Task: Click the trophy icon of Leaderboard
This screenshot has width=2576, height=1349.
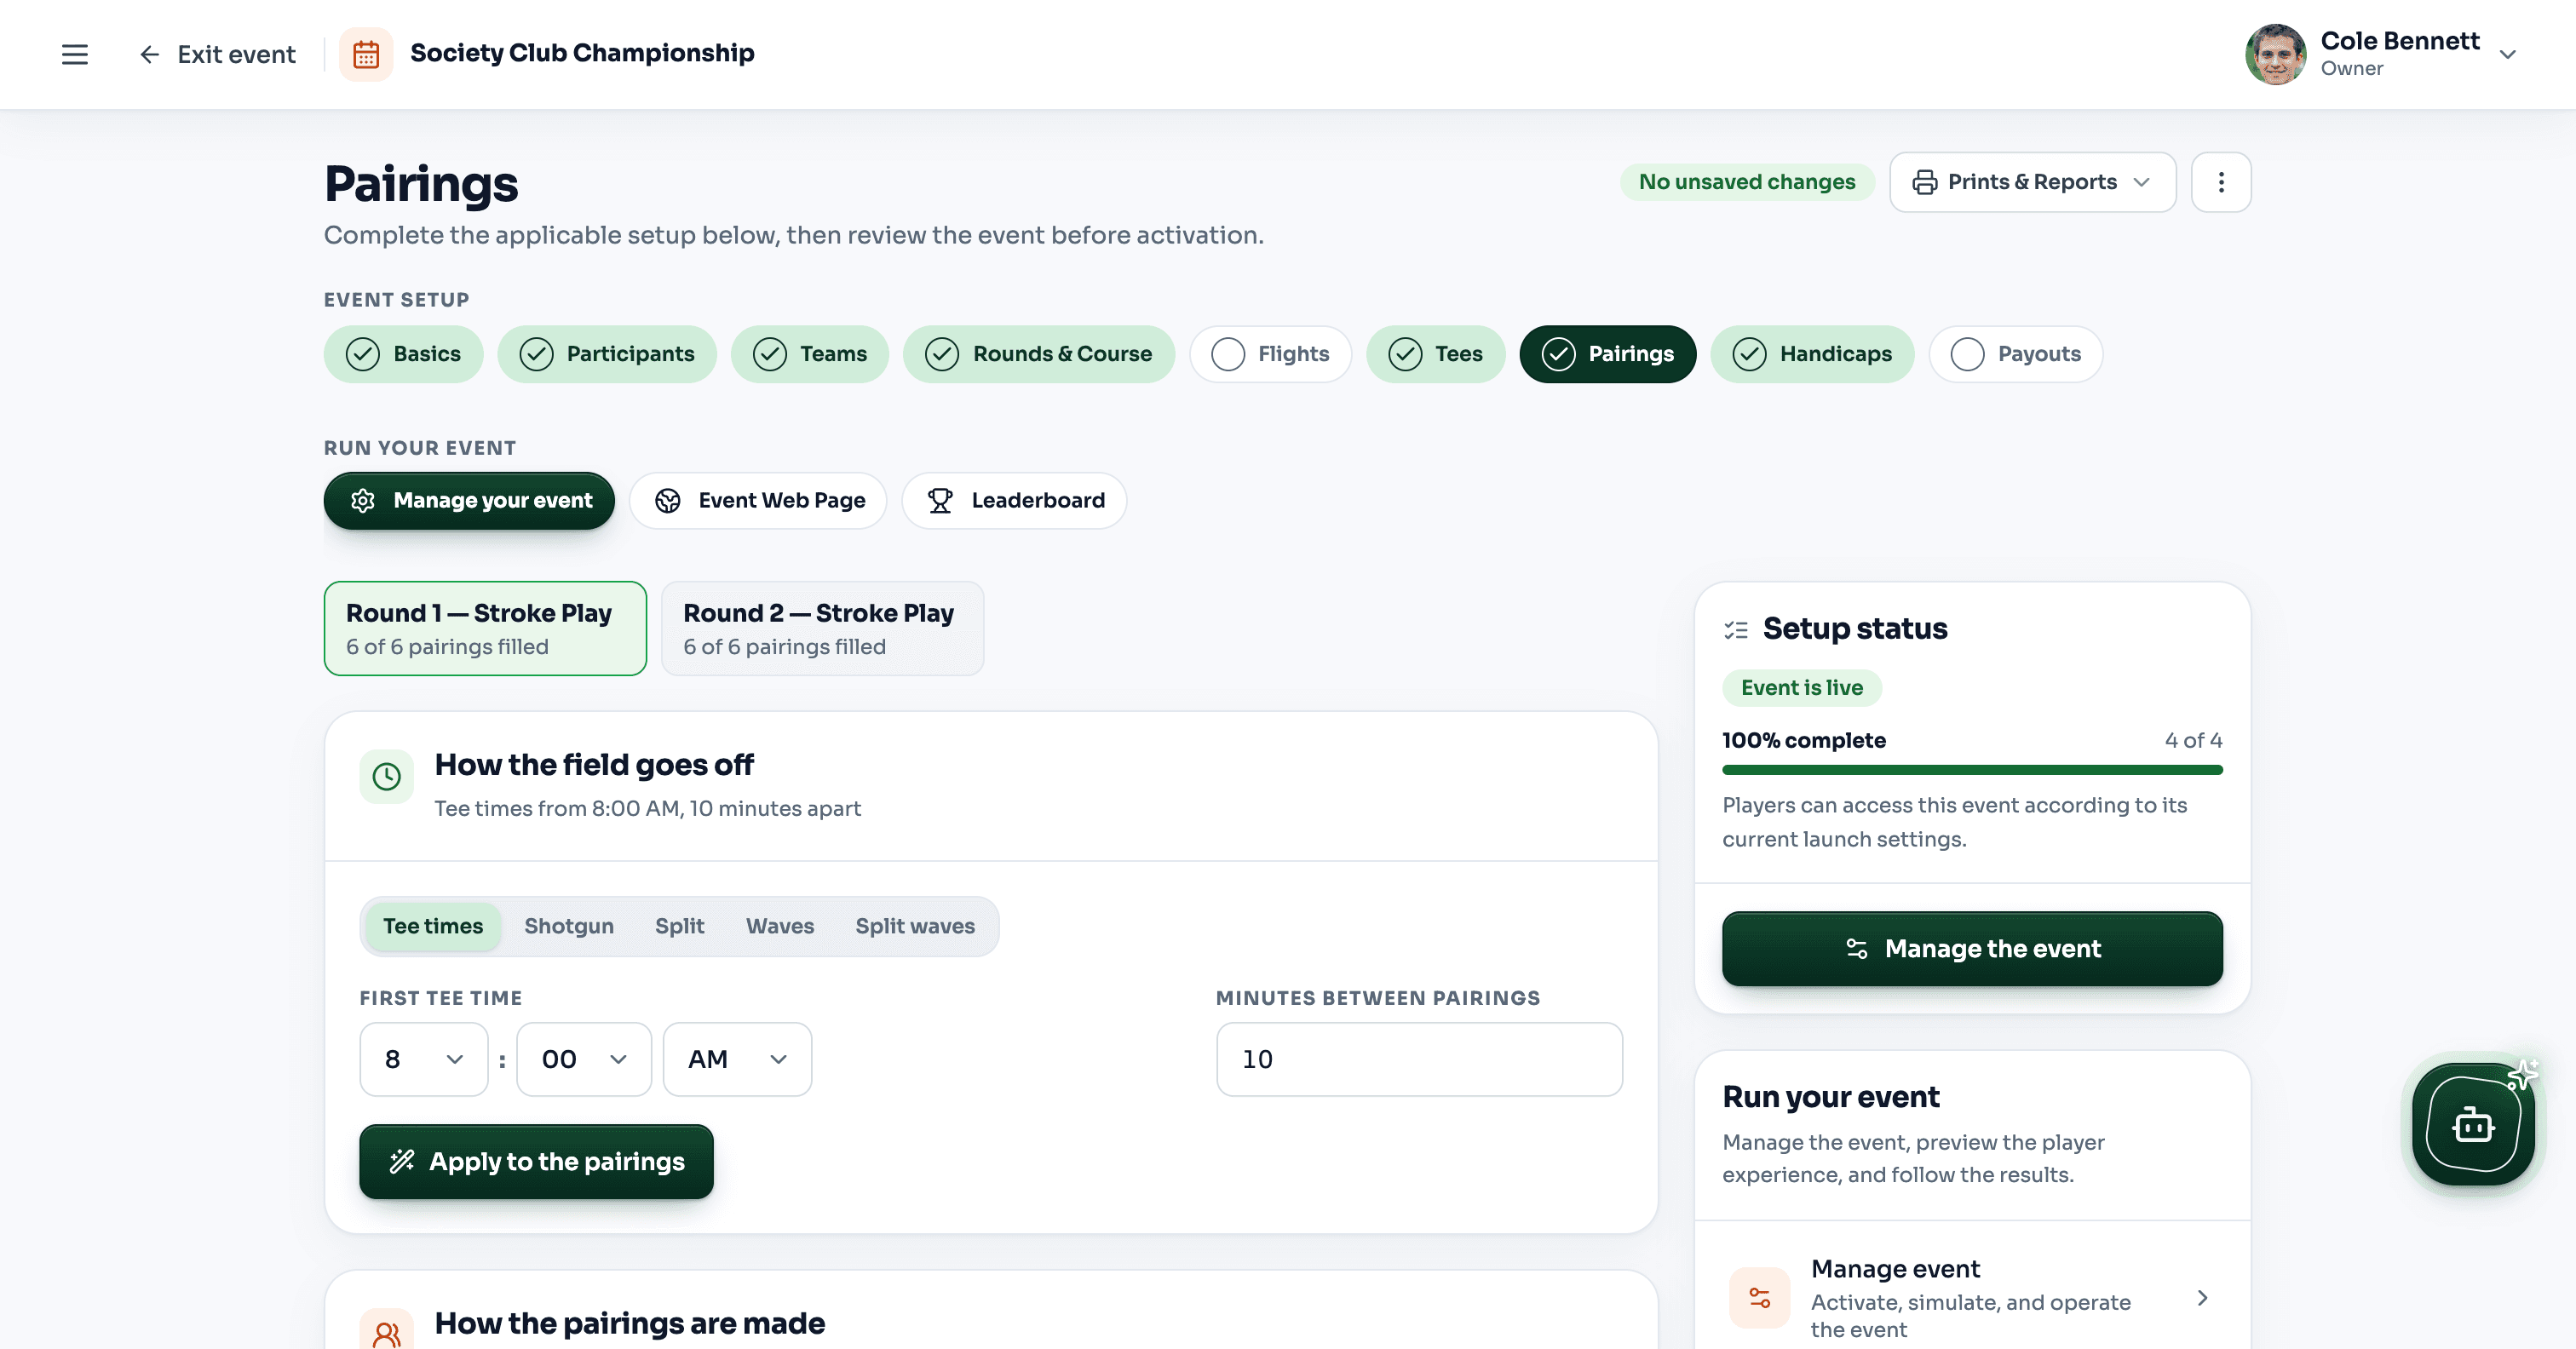Action: pos(940,500)
